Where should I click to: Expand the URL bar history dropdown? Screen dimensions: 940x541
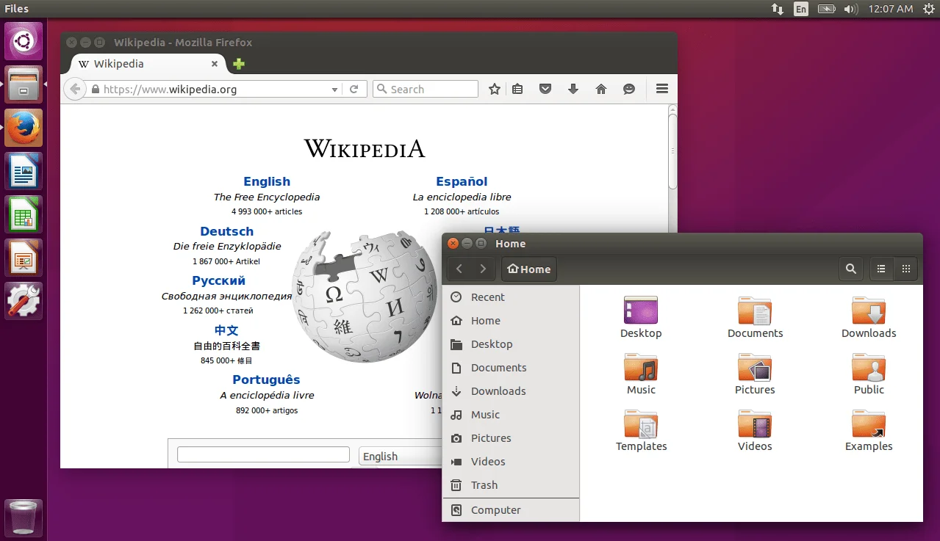[x=334, y=90]
